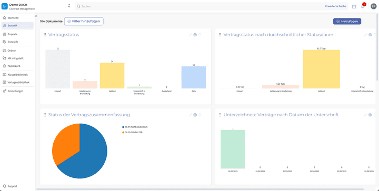
Task: Open settings gear of Unterzeichnete Verträge widget
Action: [x=370, y=115]
